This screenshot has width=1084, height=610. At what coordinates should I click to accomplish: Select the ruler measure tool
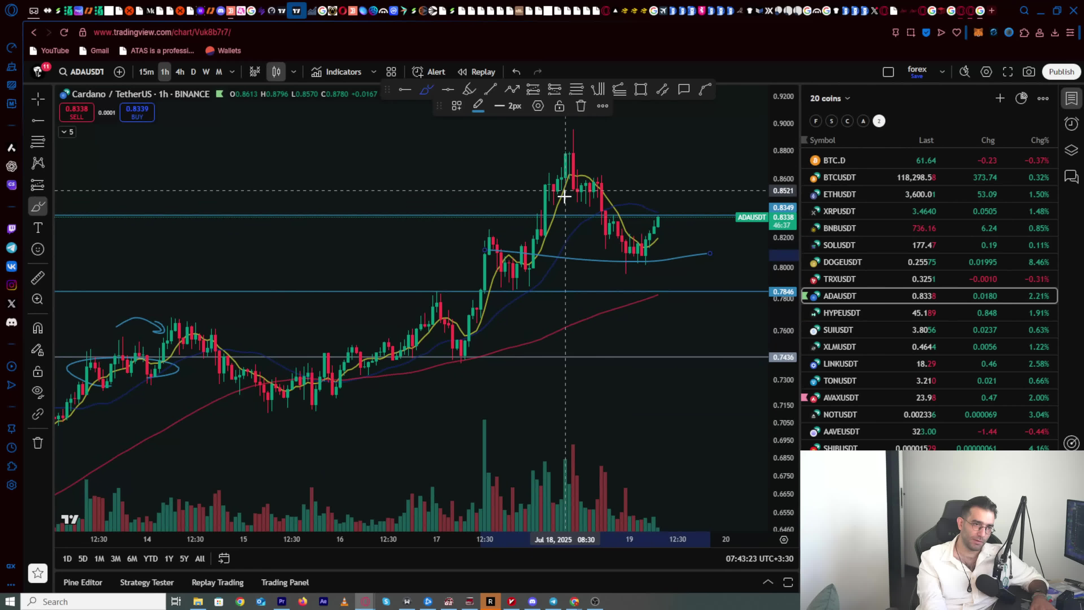point(38,277)
